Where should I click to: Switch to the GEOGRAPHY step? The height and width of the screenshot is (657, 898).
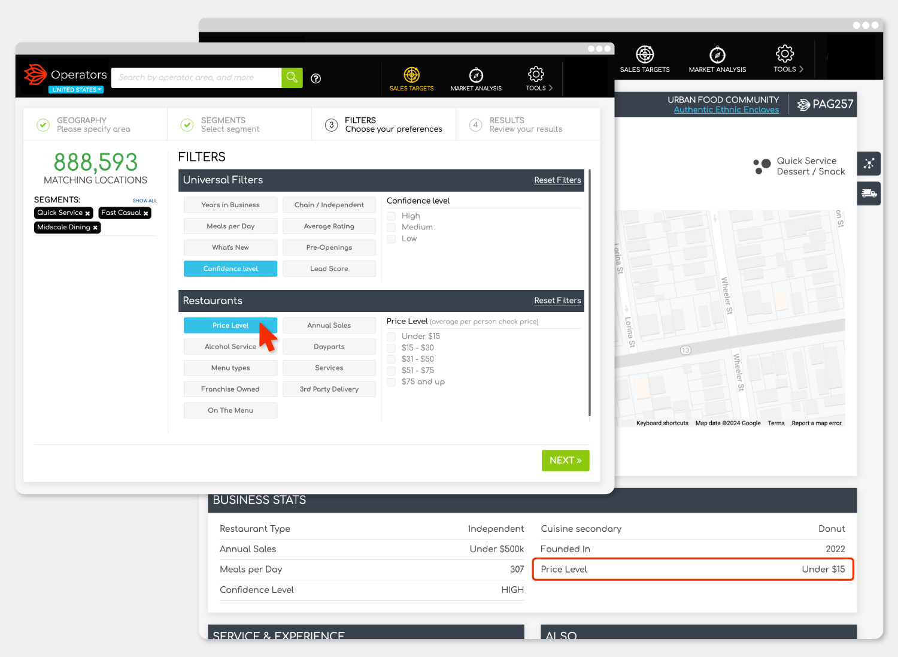pyautogui.click(x=81, y=124)
